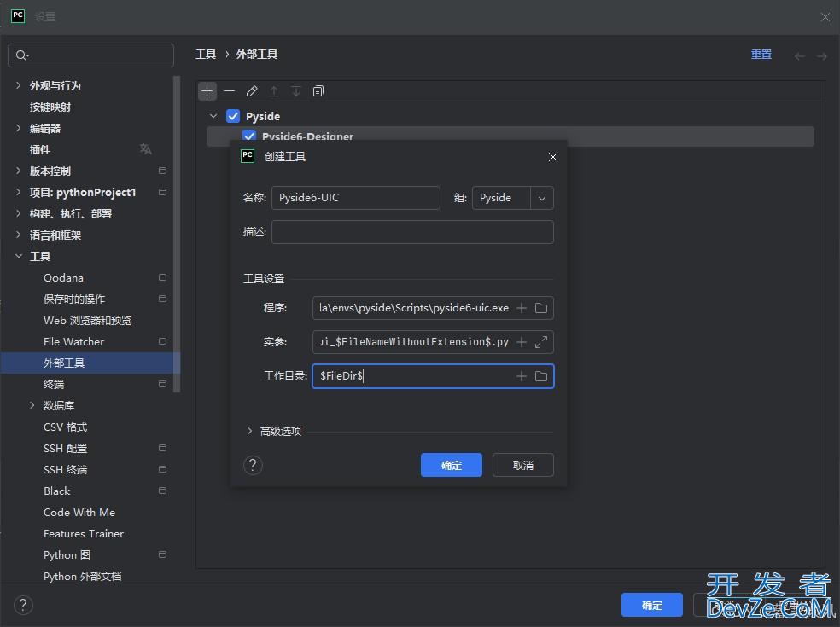This screenshot has width=840, height=627.
Task: Click the 重置 link
Action: 761,55
